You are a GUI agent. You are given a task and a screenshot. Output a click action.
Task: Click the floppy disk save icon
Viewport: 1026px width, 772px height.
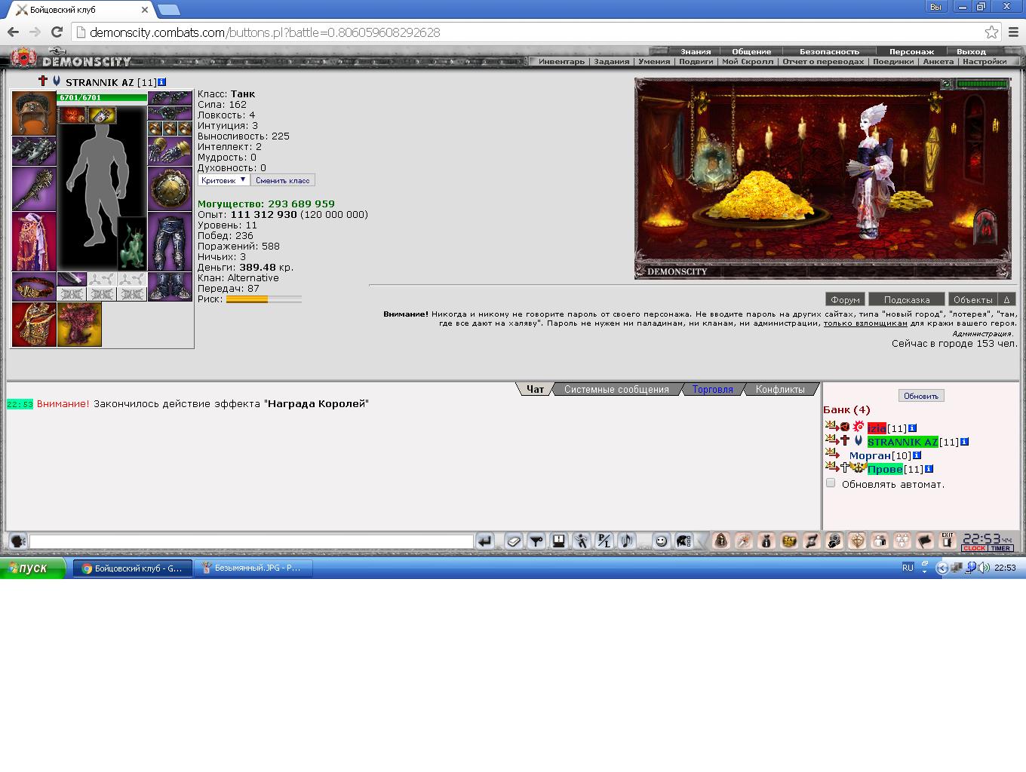coord(559,541)
